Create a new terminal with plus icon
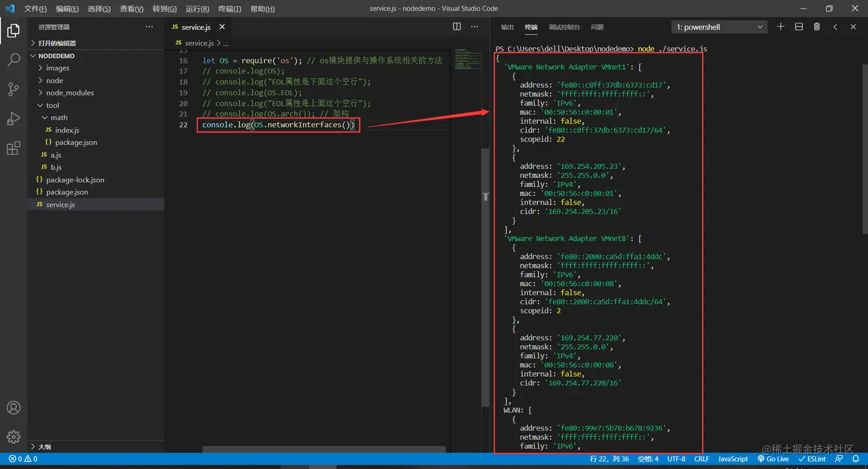This screenshot has height=469, width=868. point(780,26)
